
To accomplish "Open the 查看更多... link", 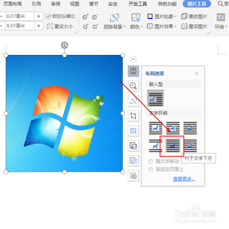I will [184, 179].
